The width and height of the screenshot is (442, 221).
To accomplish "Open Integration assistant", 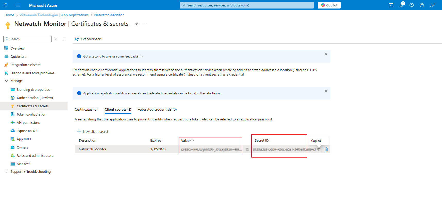I will click(25, 65).
